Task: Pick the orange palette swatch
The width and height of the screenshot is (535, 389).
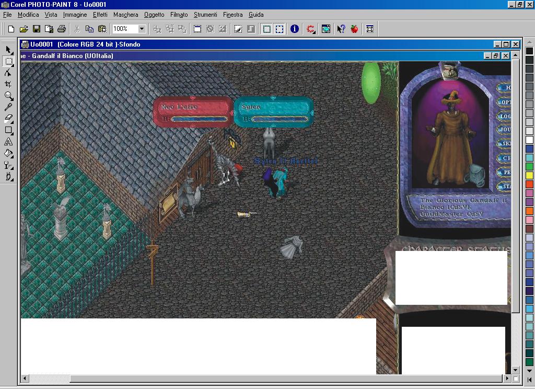Action: click(x=529, y=211)
